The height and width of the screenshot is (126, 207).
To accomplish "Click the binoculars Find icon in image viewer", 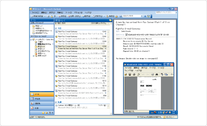I will click(x=157, y=75).
